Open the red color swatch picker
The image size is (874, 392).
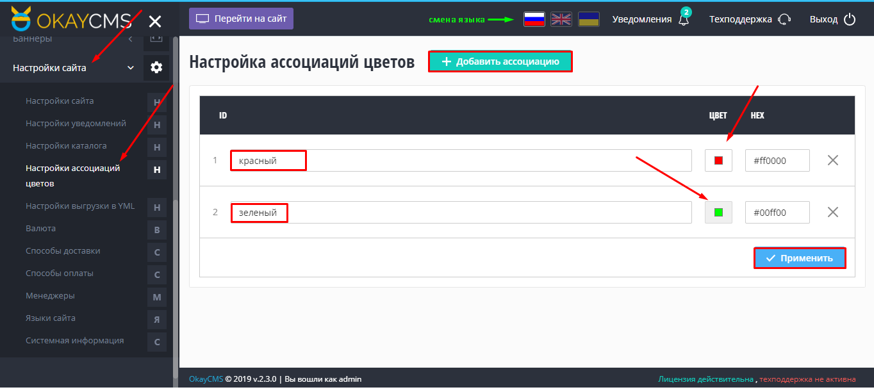[x=718, y=160]
